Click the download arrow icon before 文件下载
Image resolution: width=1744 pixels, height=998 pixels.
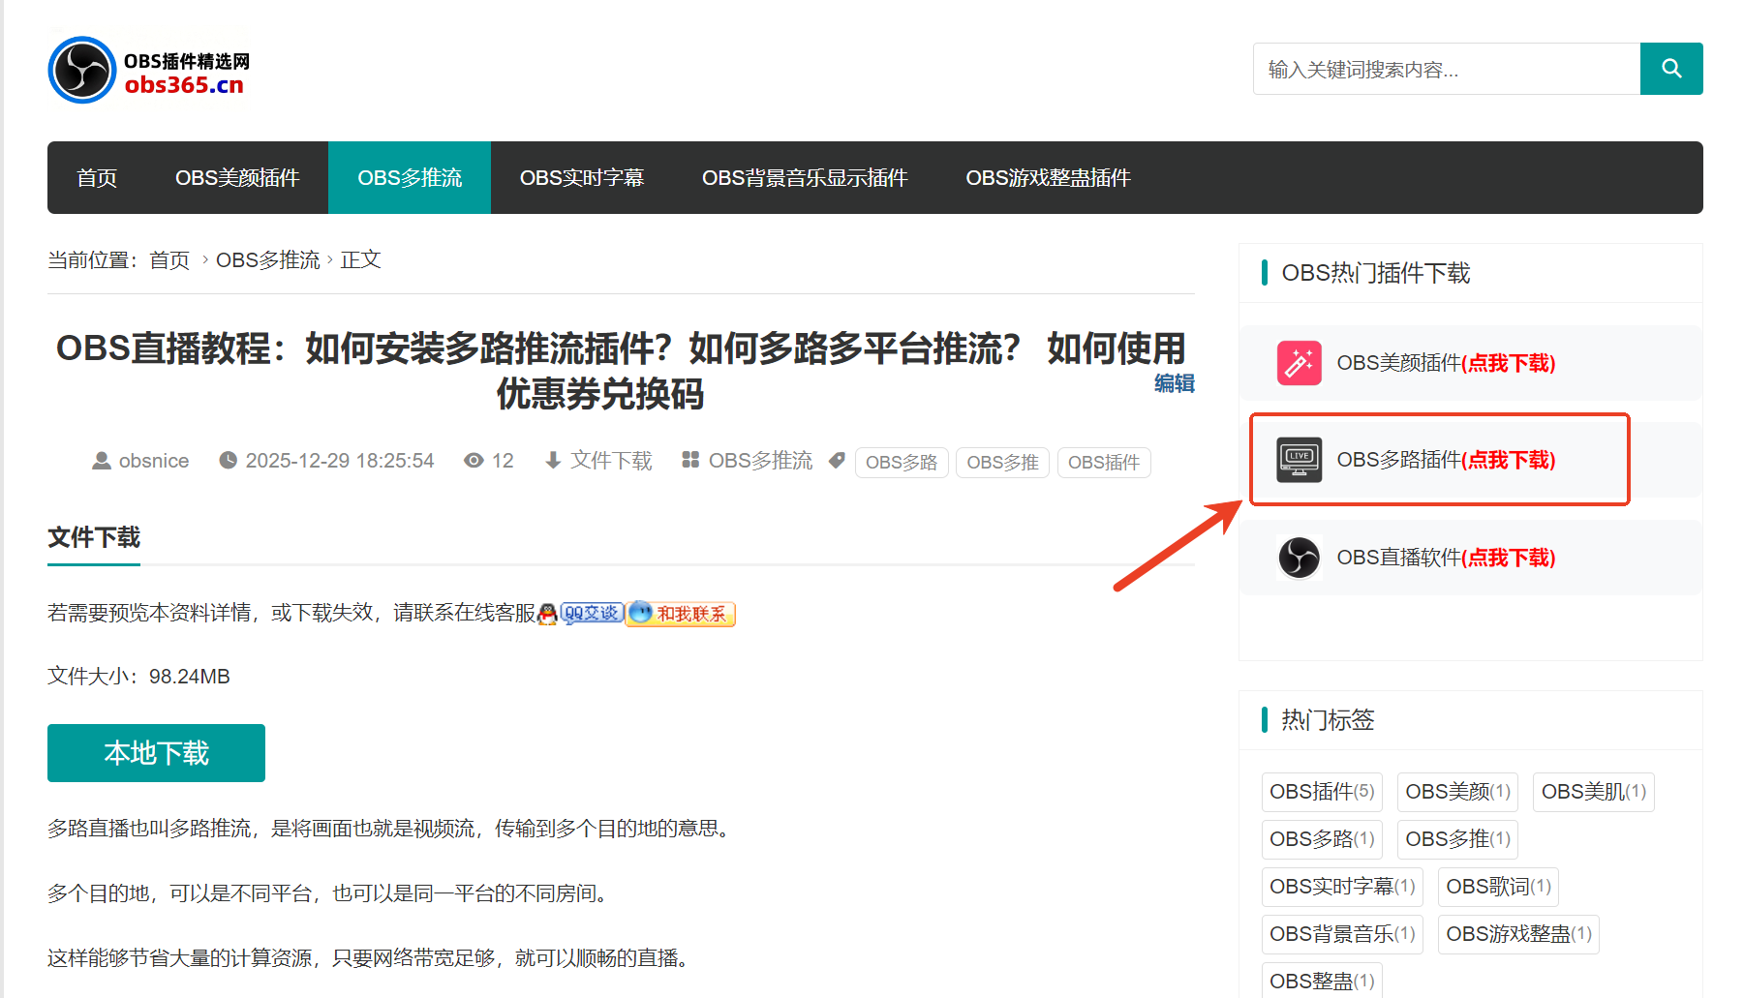(x=553, y=460)
